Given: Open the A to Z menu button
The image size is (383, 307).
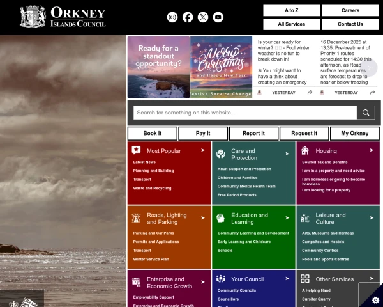Looking at the screenshot, I should pos(292,10).
